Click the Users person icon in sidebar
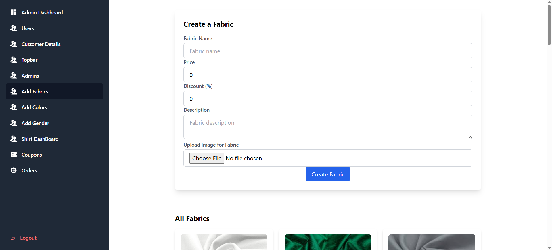This screenshot has height=250, width=552. (14, 28)
